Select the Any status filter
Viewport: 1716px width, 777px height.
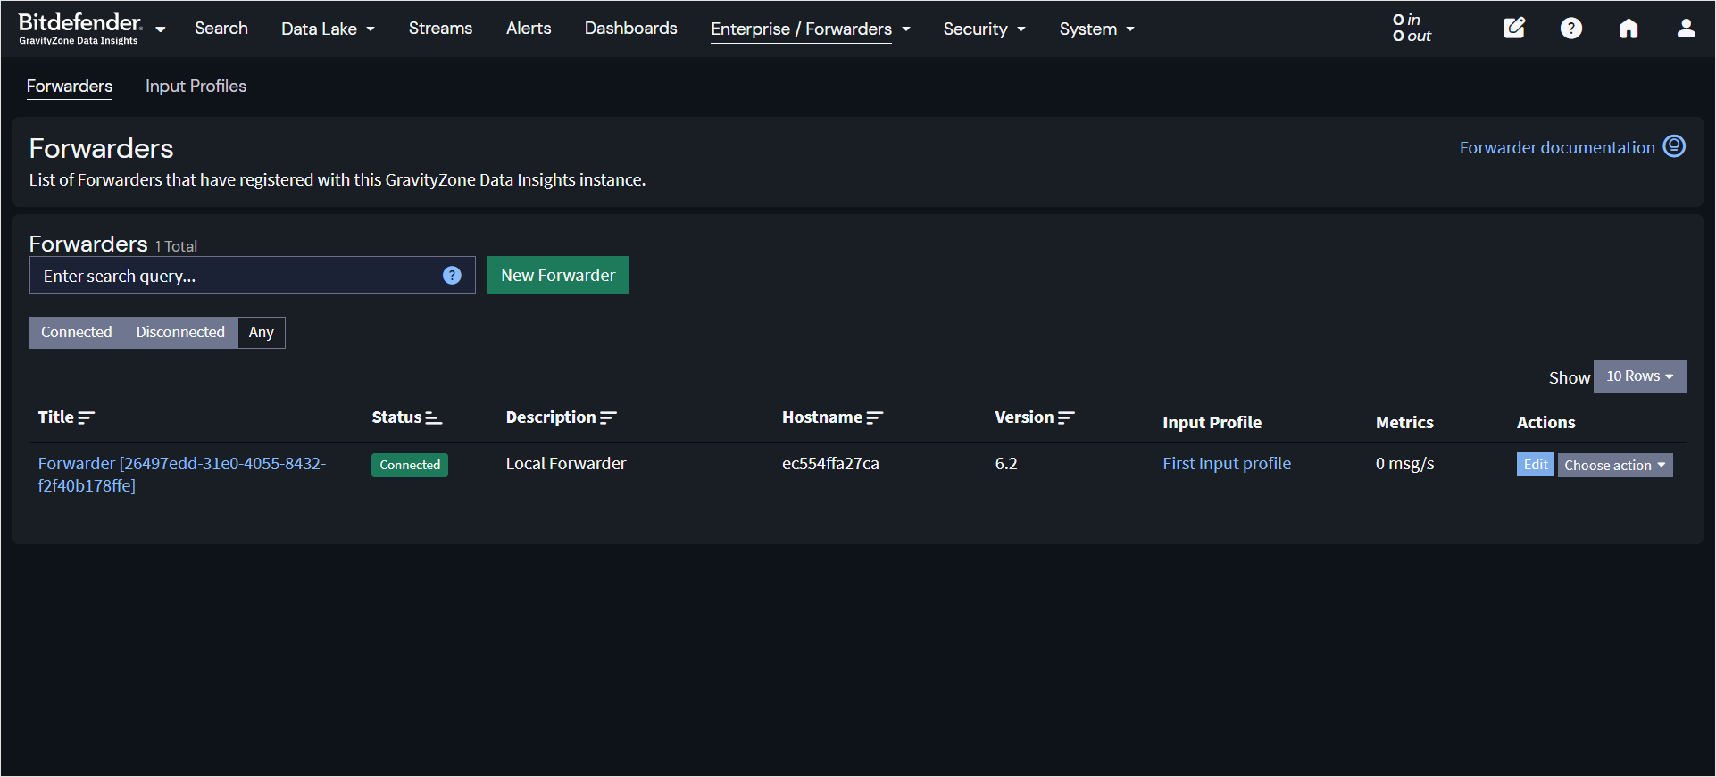tap(262, 333)
